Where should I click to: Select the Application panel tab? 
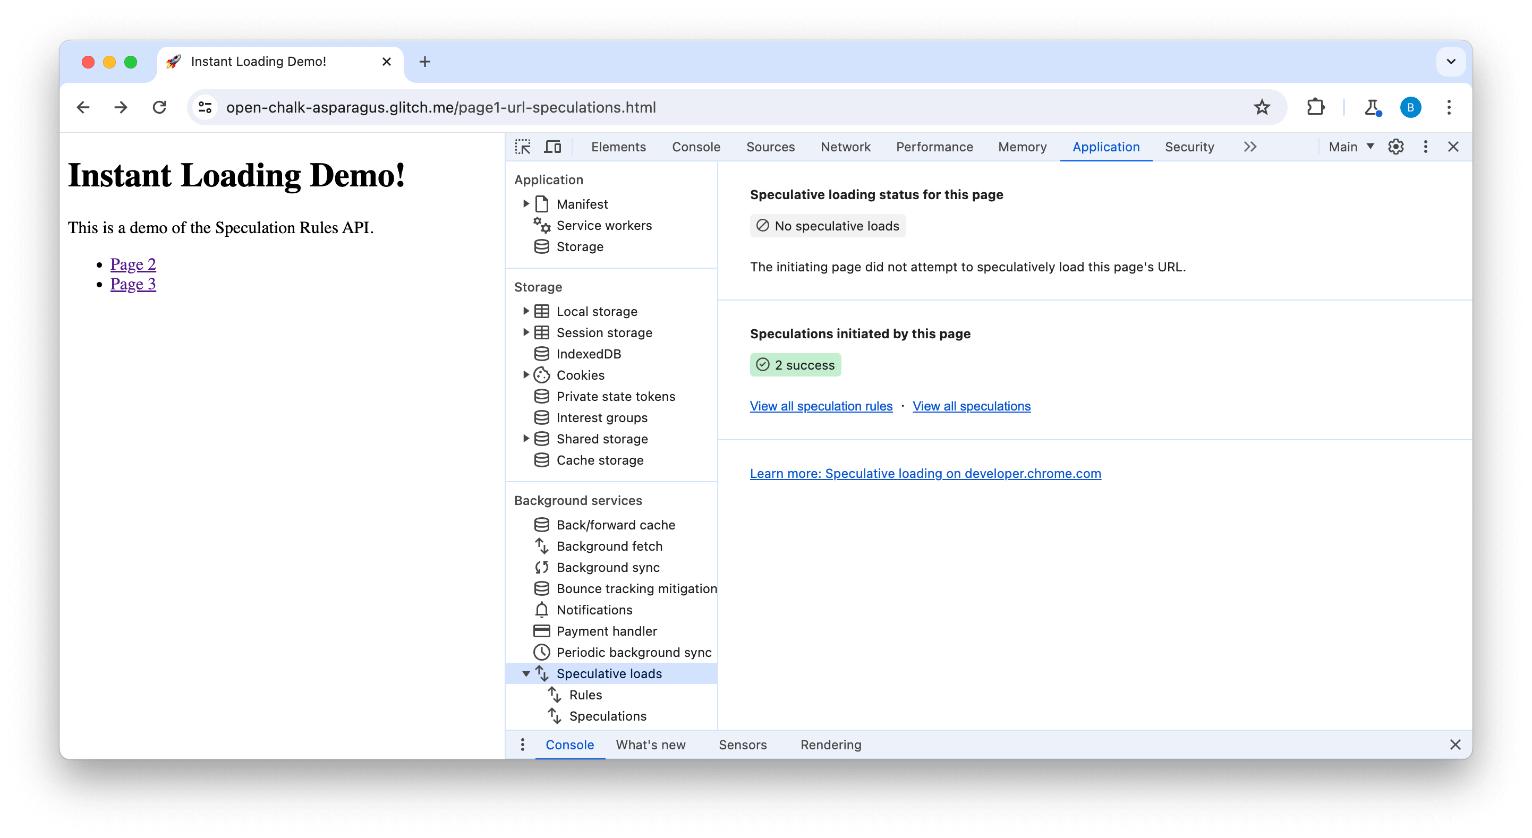point(1107,147)
